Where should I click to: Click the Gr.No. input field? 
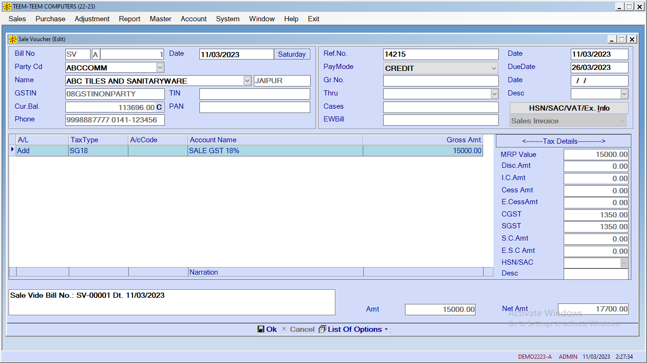441,81
